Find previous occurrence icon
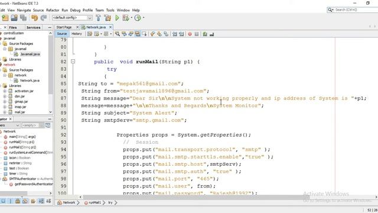378x213 pixels. click(x=124, y=34)
